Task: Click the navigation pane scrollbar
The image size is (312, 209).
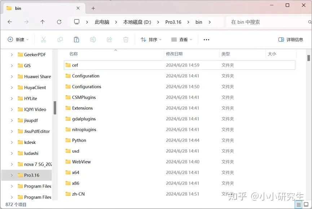Action: pyautogui.click(x=55, y=108)
